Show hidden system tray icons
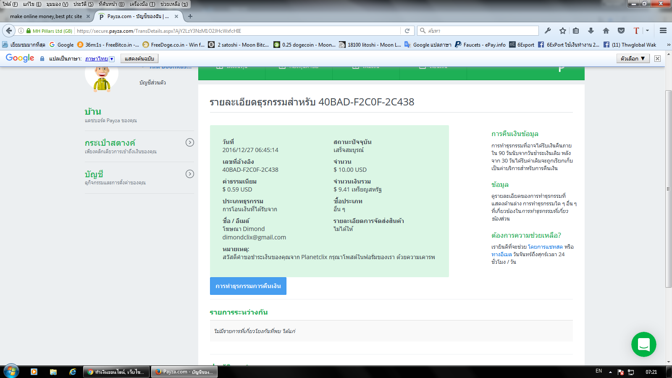Image resolution: width=672 pixels, height=378 pixels. 610,372
